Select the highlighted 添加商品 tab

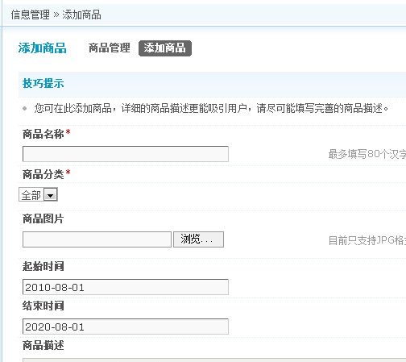(165, 48)
